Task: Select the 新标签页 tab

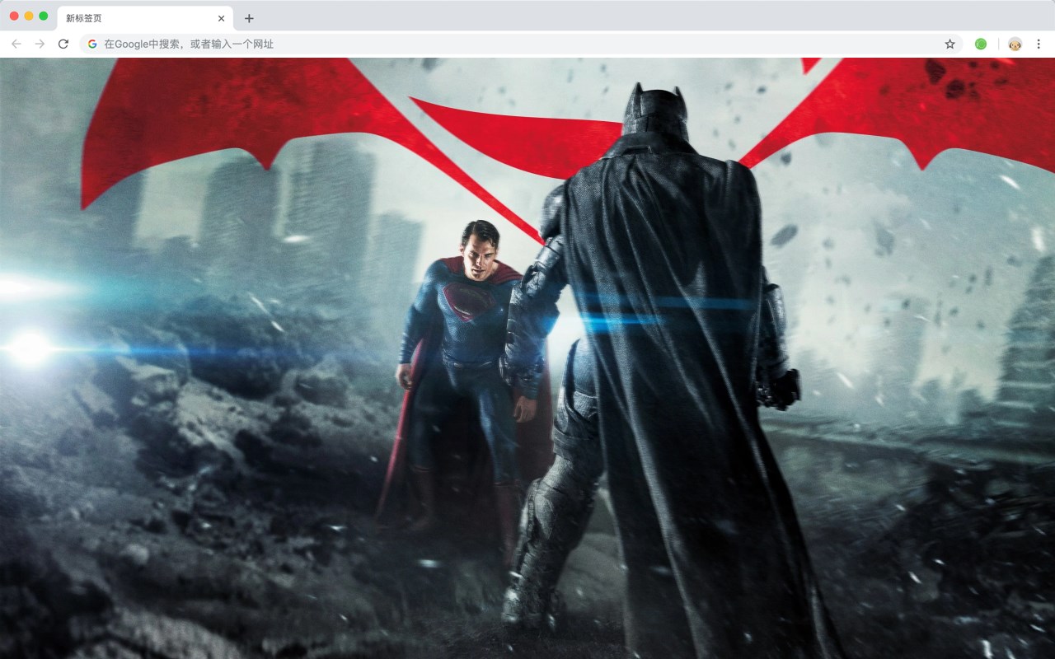Action: (x=145, y=18)
